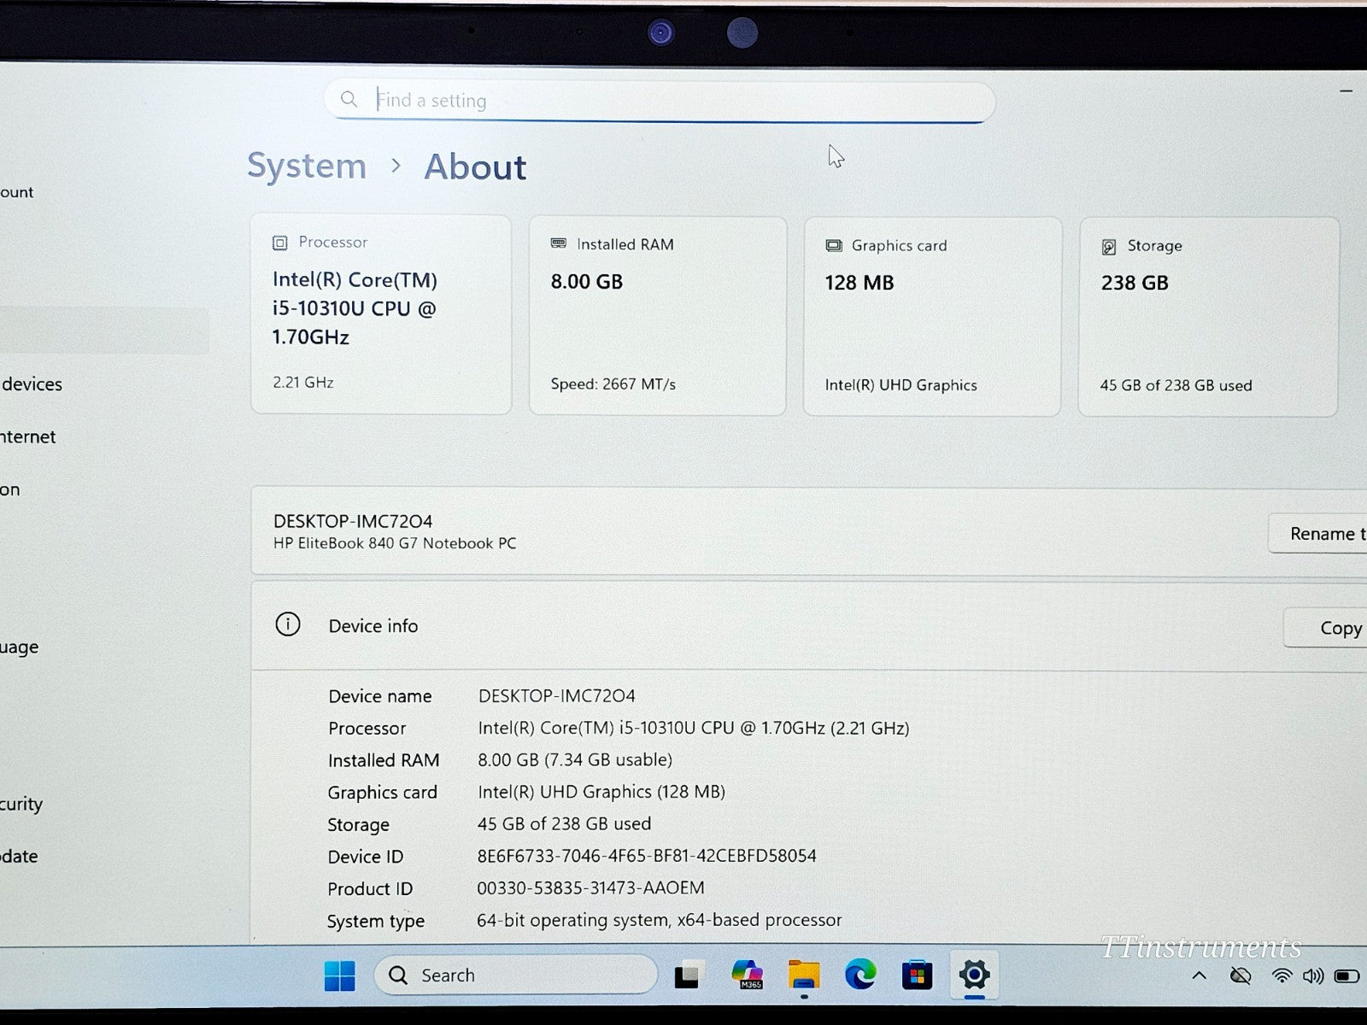
Task: Click the Processor chip icon on its card
Action: 279,243
